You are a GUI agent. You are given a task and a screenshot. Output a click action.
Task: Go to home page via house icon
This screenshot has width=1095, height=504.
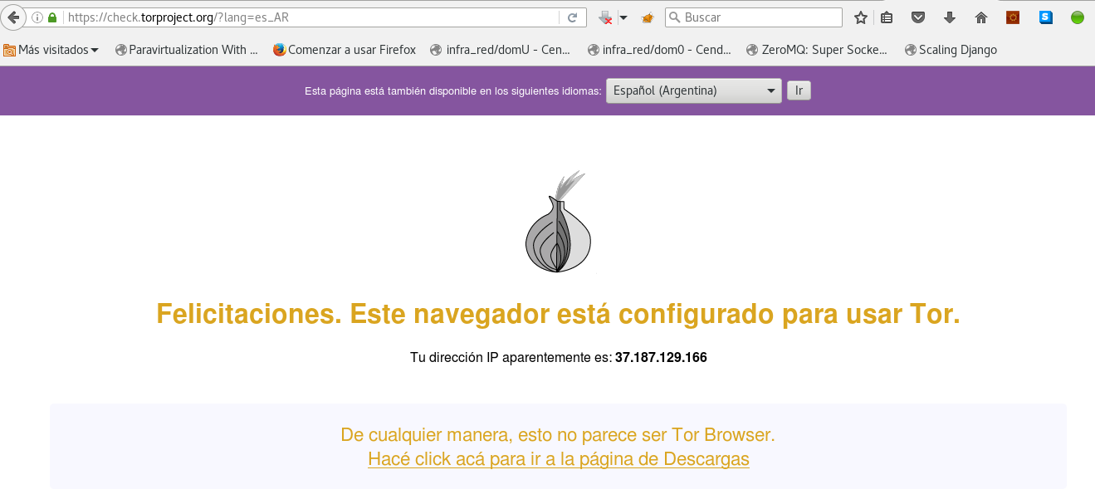tap(981, 17)
